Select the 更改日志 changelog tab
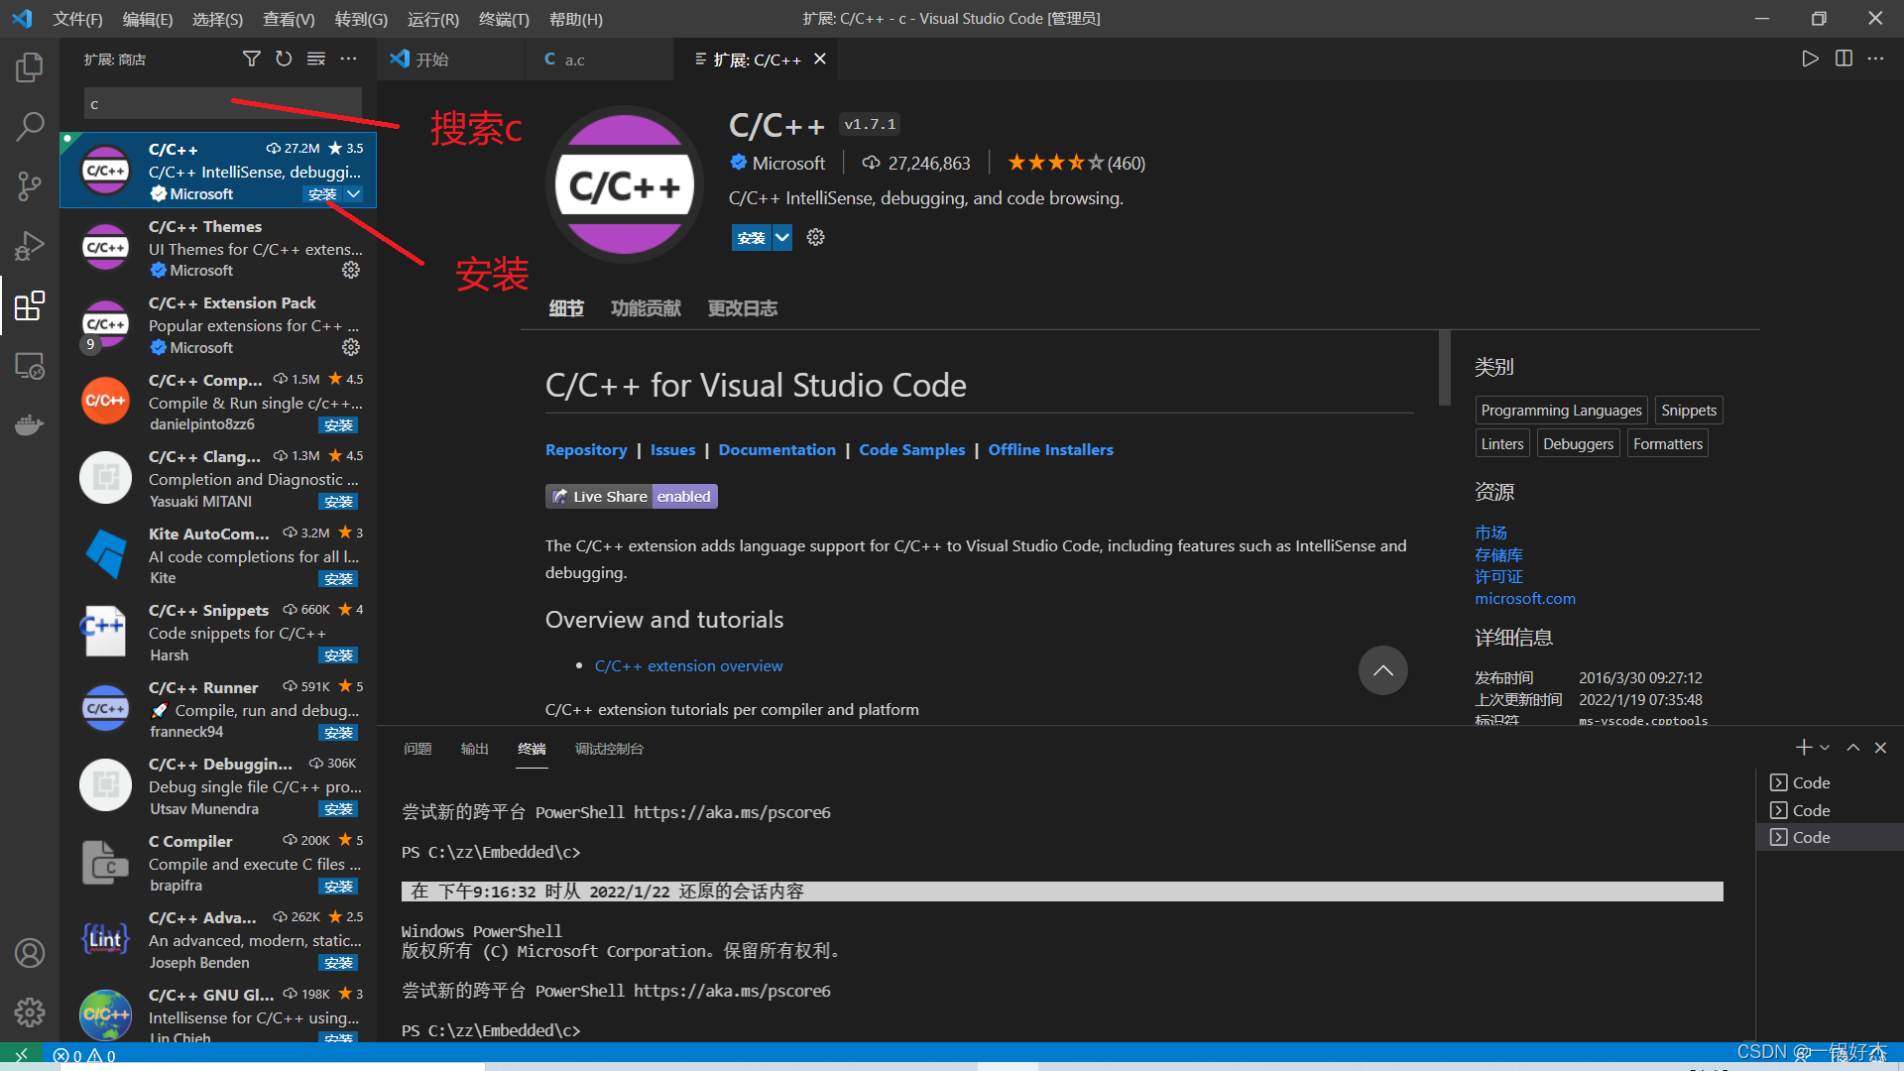This screenshot has height=1071, width=1904. (742, 308)
